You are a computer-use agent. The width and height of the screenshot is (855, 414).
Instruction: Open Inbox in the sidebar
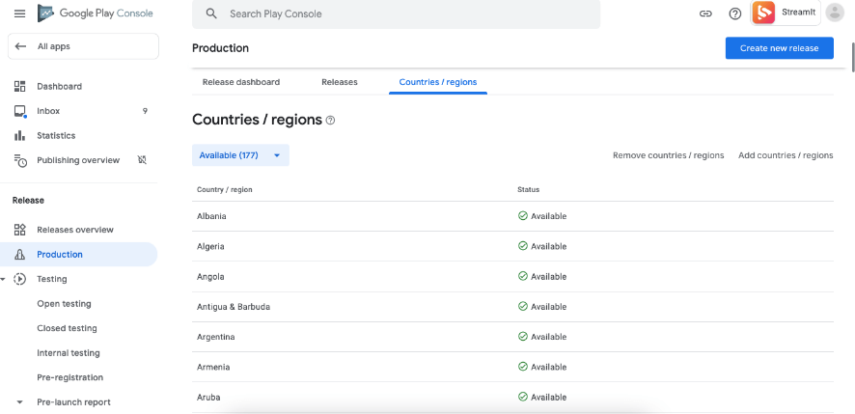48,111
